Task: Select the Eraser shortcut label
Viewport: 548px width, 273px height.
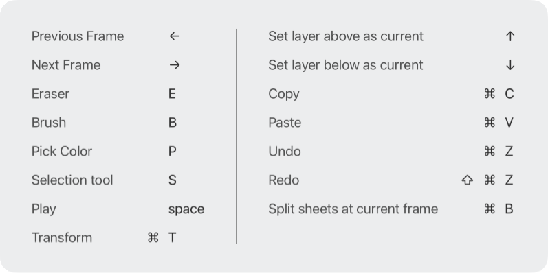Action: click(x=50, y=94)
